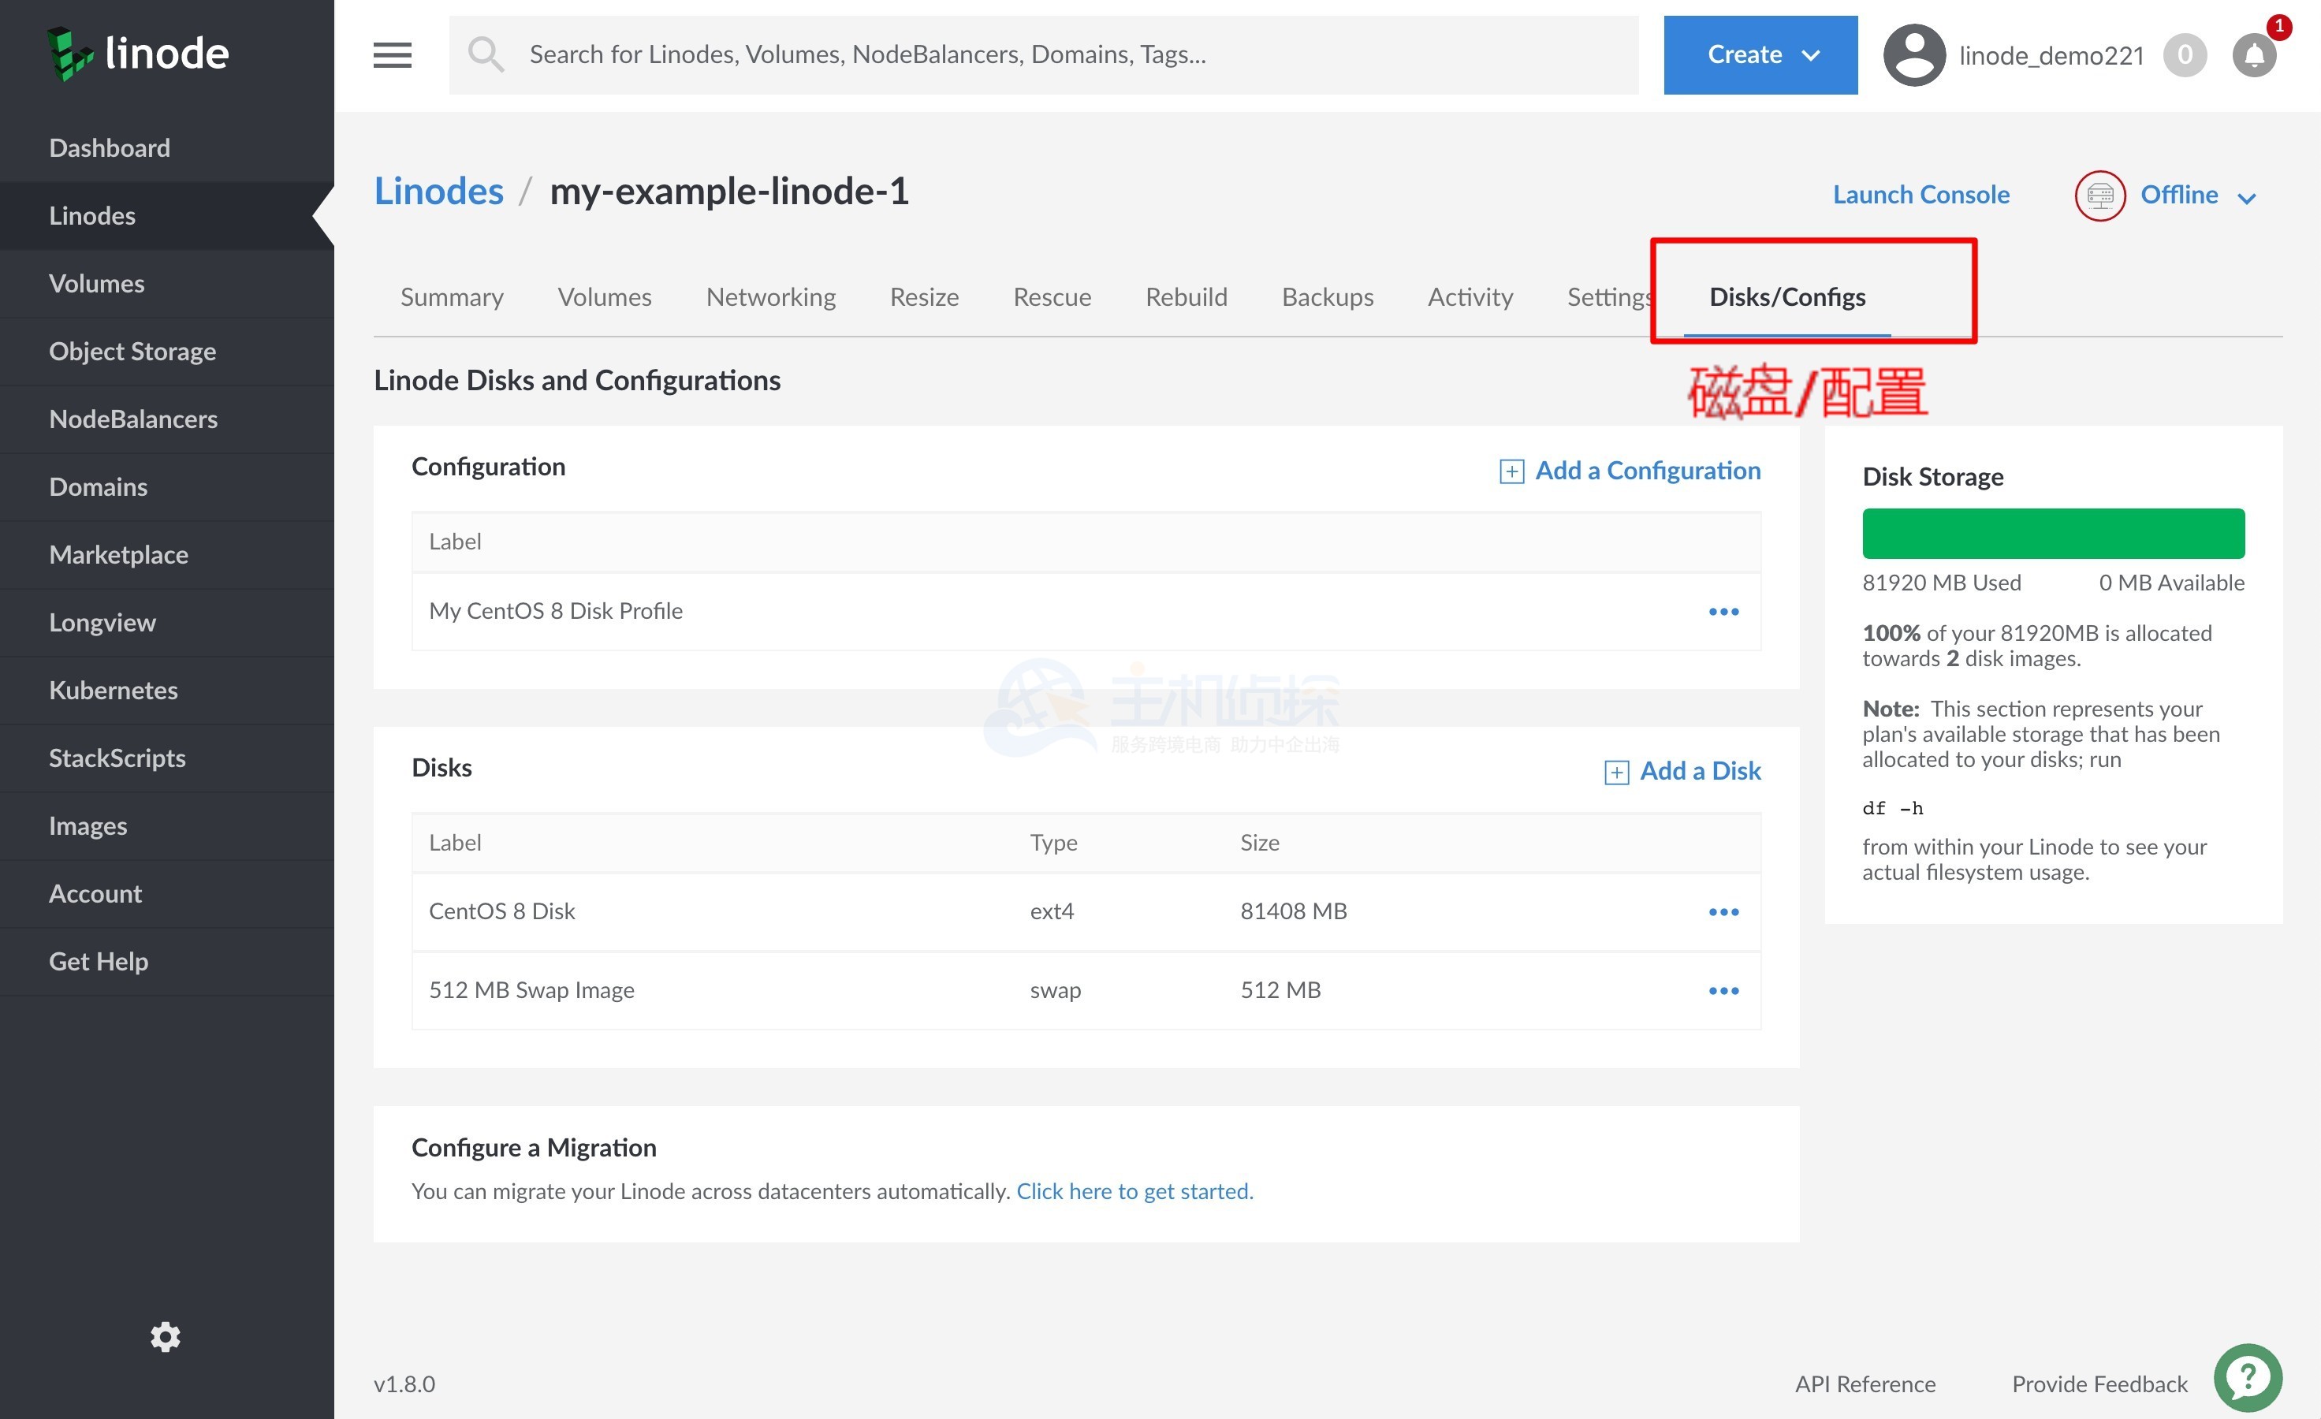Click the notifications bell icon
Viewport: 2321px width, 1419px height.
click(x=2254, y=55)
